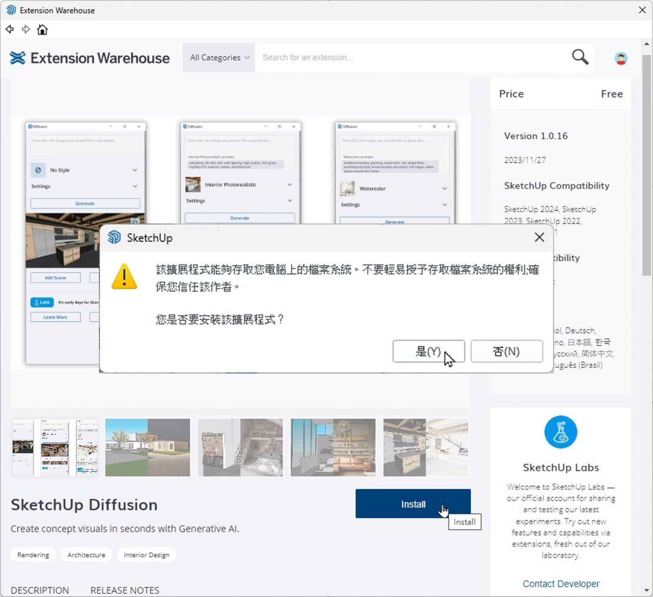Confirm installation by clicking 是(Y)
This screenshot has height=597, width=653.
[429, 351]
